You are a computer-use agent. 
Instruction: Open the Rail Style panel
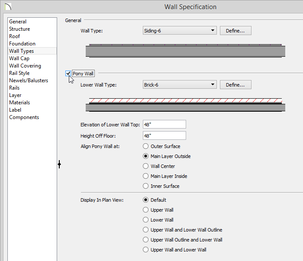32,73
